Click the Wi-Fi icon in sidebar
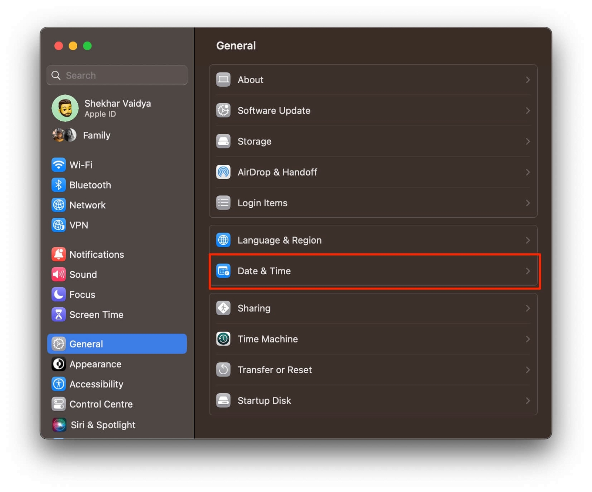 coord(58,165)
